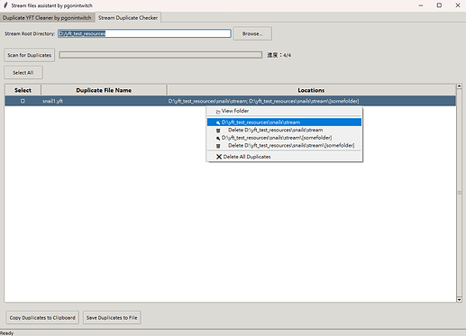Click the results list scrollbar up arrow

459,86
